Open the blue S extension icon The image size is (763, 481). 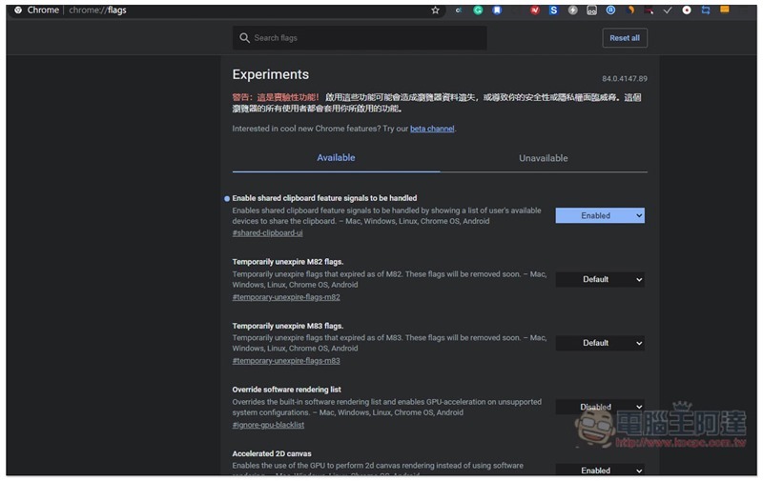pyautogui.click(x=553, y=10)
